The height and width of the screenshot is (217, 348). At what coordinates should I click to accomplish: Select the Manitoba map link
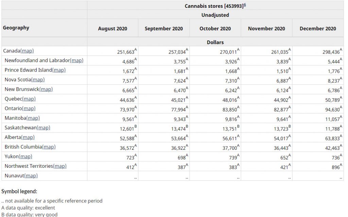[33, 118]
